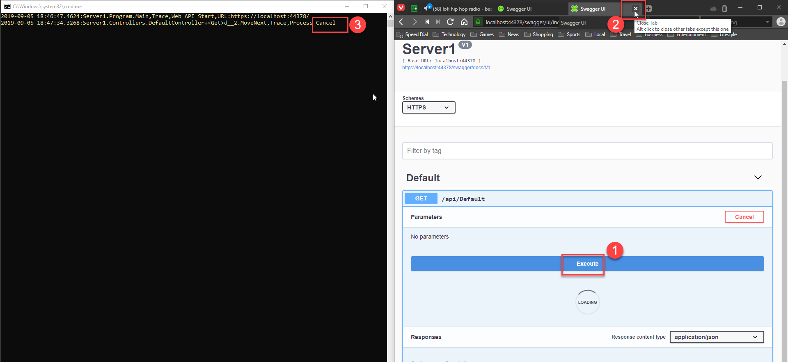Click the Base URL localhost:44378 text
The image size is (788, 362).
click(x=441, y=61)
